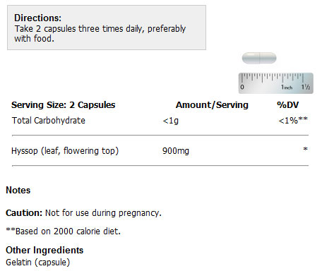Viewport: 322px width, 271px height.
Task: Click the 1½ mark on ruler
Action: tap(306, 87)
